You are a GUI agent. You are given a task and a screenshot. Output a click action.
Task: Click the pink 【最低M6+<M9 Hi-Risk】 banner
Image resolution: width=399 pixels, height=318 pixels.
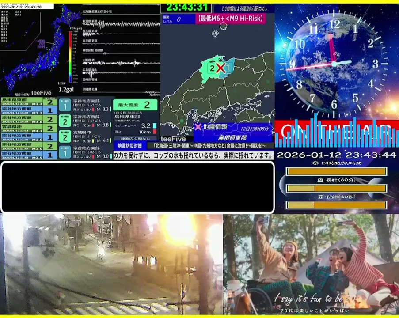231,19
